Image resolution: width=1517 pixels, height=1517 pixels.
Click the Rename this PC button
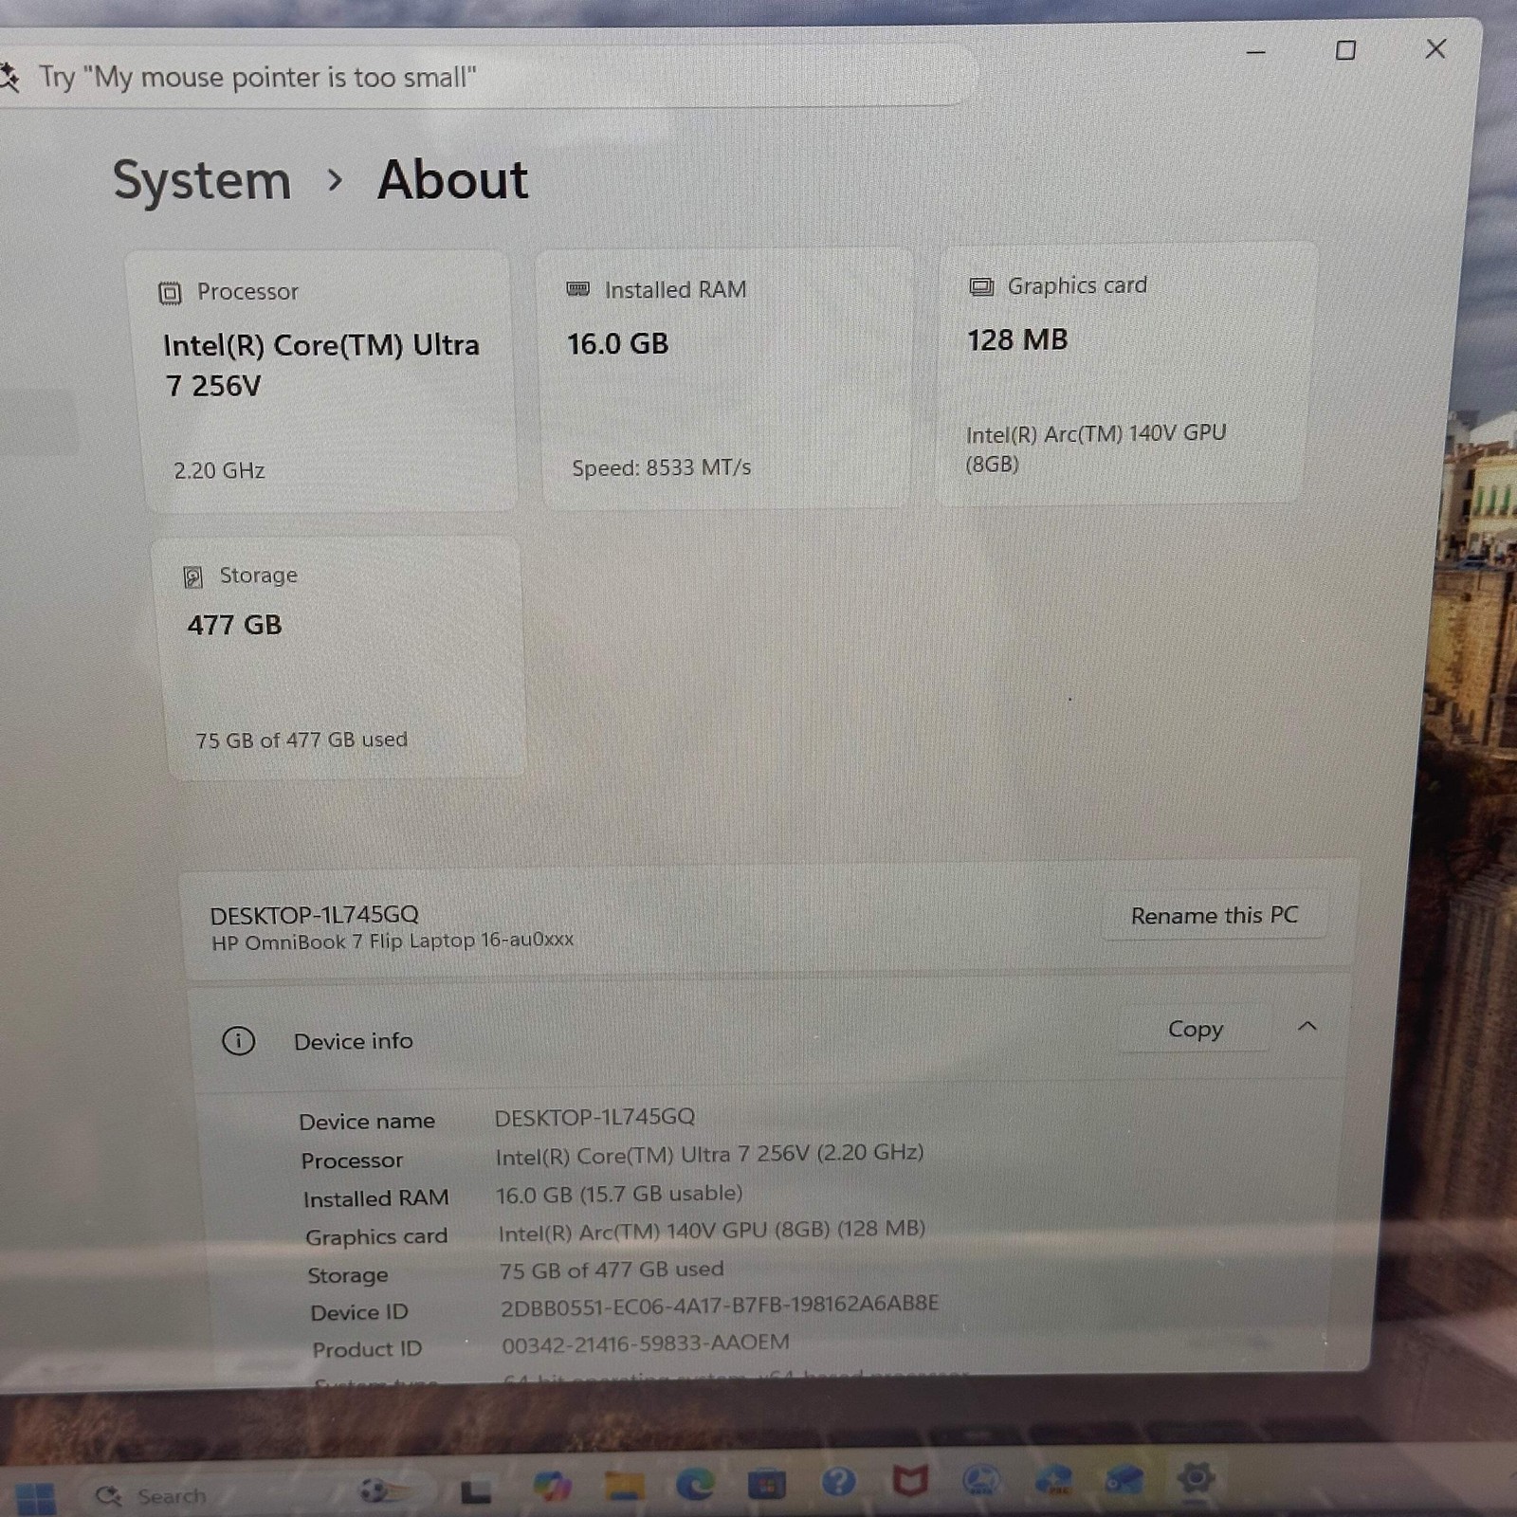[1214, 916]
